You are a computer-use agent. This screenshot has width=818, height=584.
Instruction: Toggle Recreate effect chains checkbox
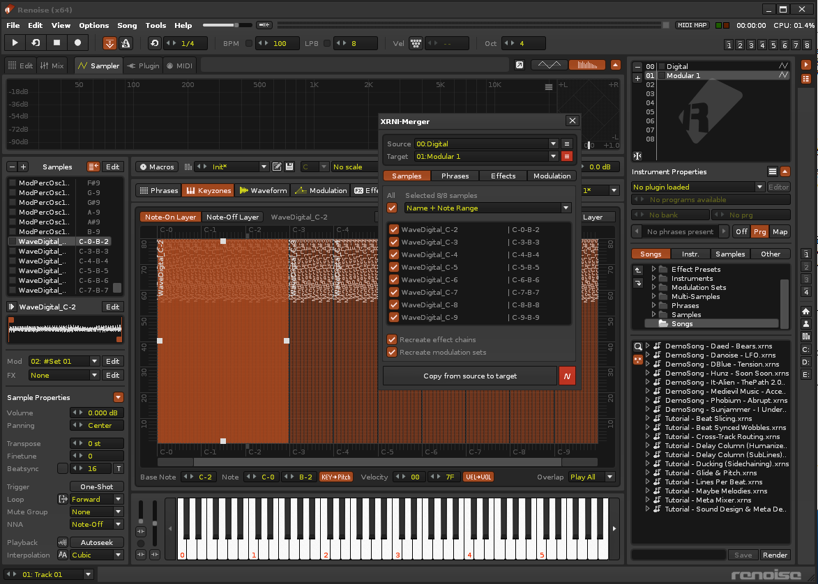coord(392,339)
